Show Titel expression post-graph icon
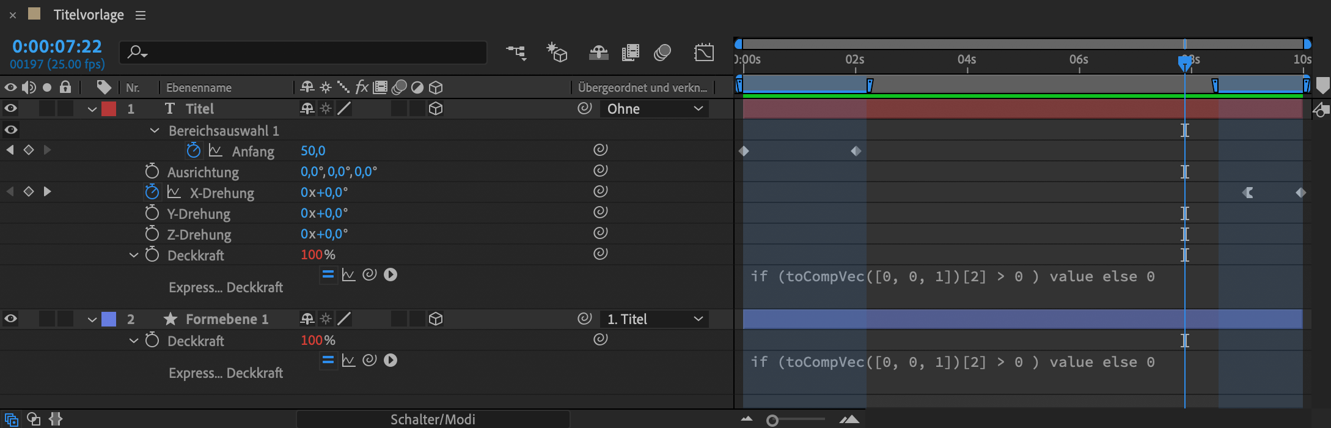The height and width of the screenshot is (428, 1331). click(x=348, y=275)
